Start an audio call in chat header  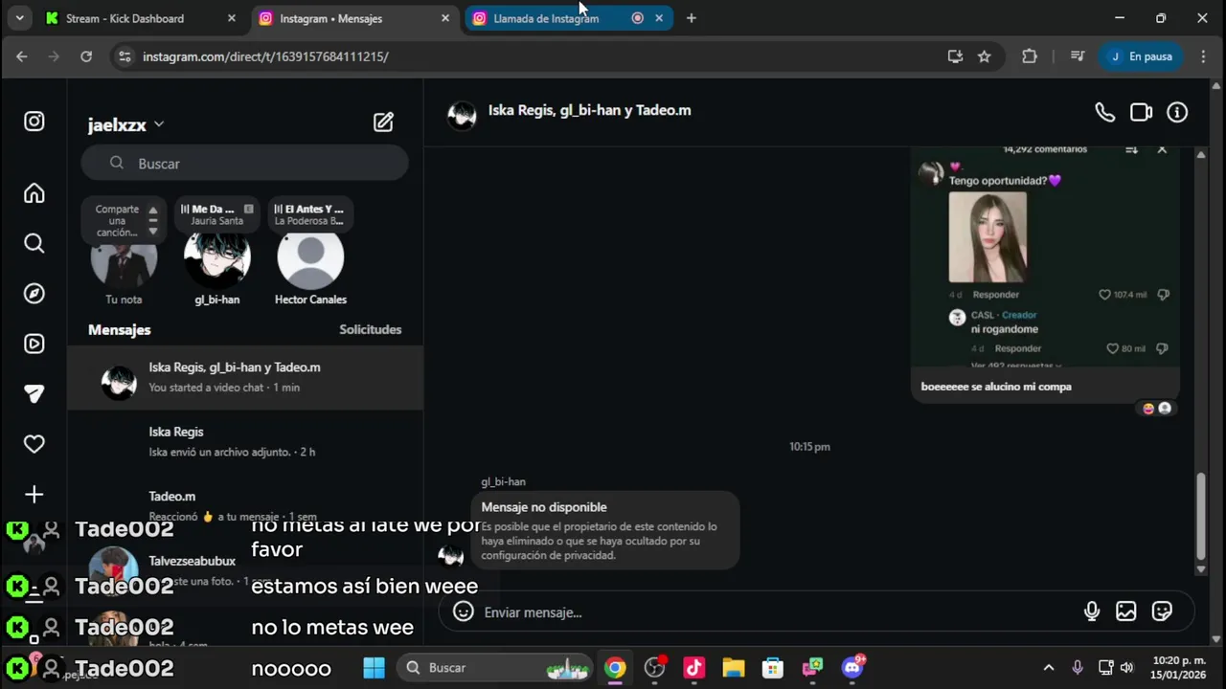click(1105, 113)
